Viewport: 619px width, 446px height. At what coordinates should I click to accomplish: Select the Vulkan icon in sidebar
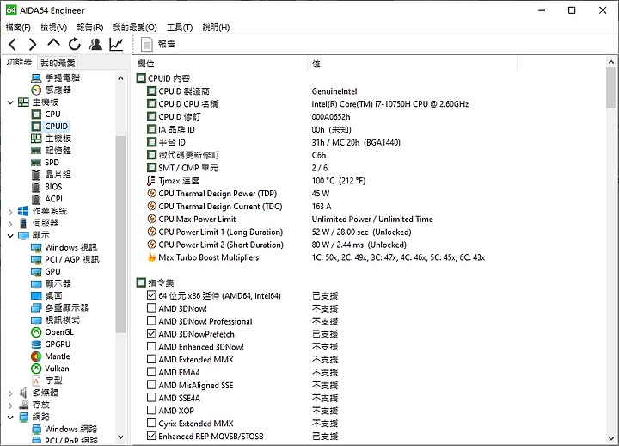[36, 369]
